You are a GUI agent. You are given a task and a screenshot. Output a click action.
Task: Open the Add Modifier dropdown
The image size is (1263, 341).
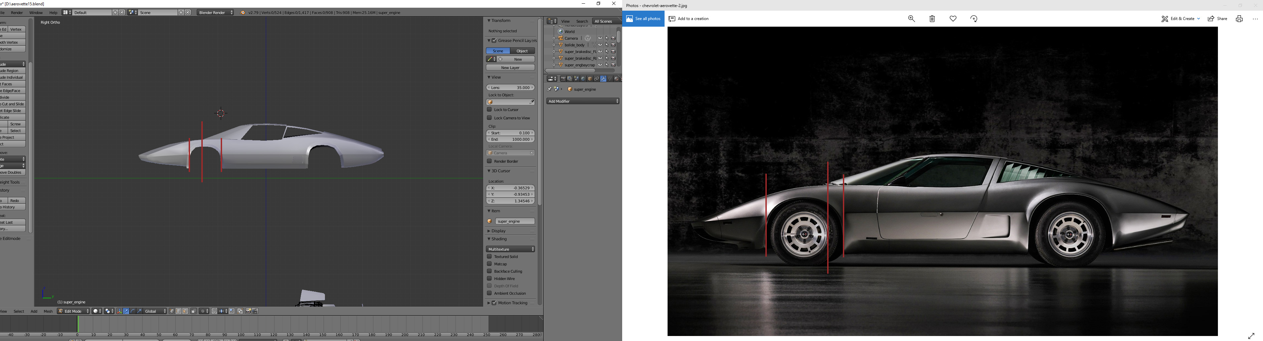click(x=583, y=101)
